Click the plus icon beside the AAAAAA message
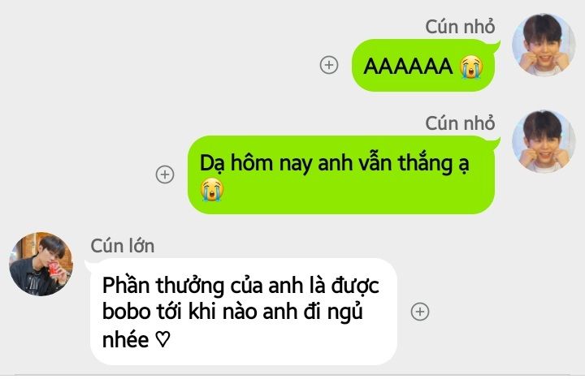 click(329, 65)
